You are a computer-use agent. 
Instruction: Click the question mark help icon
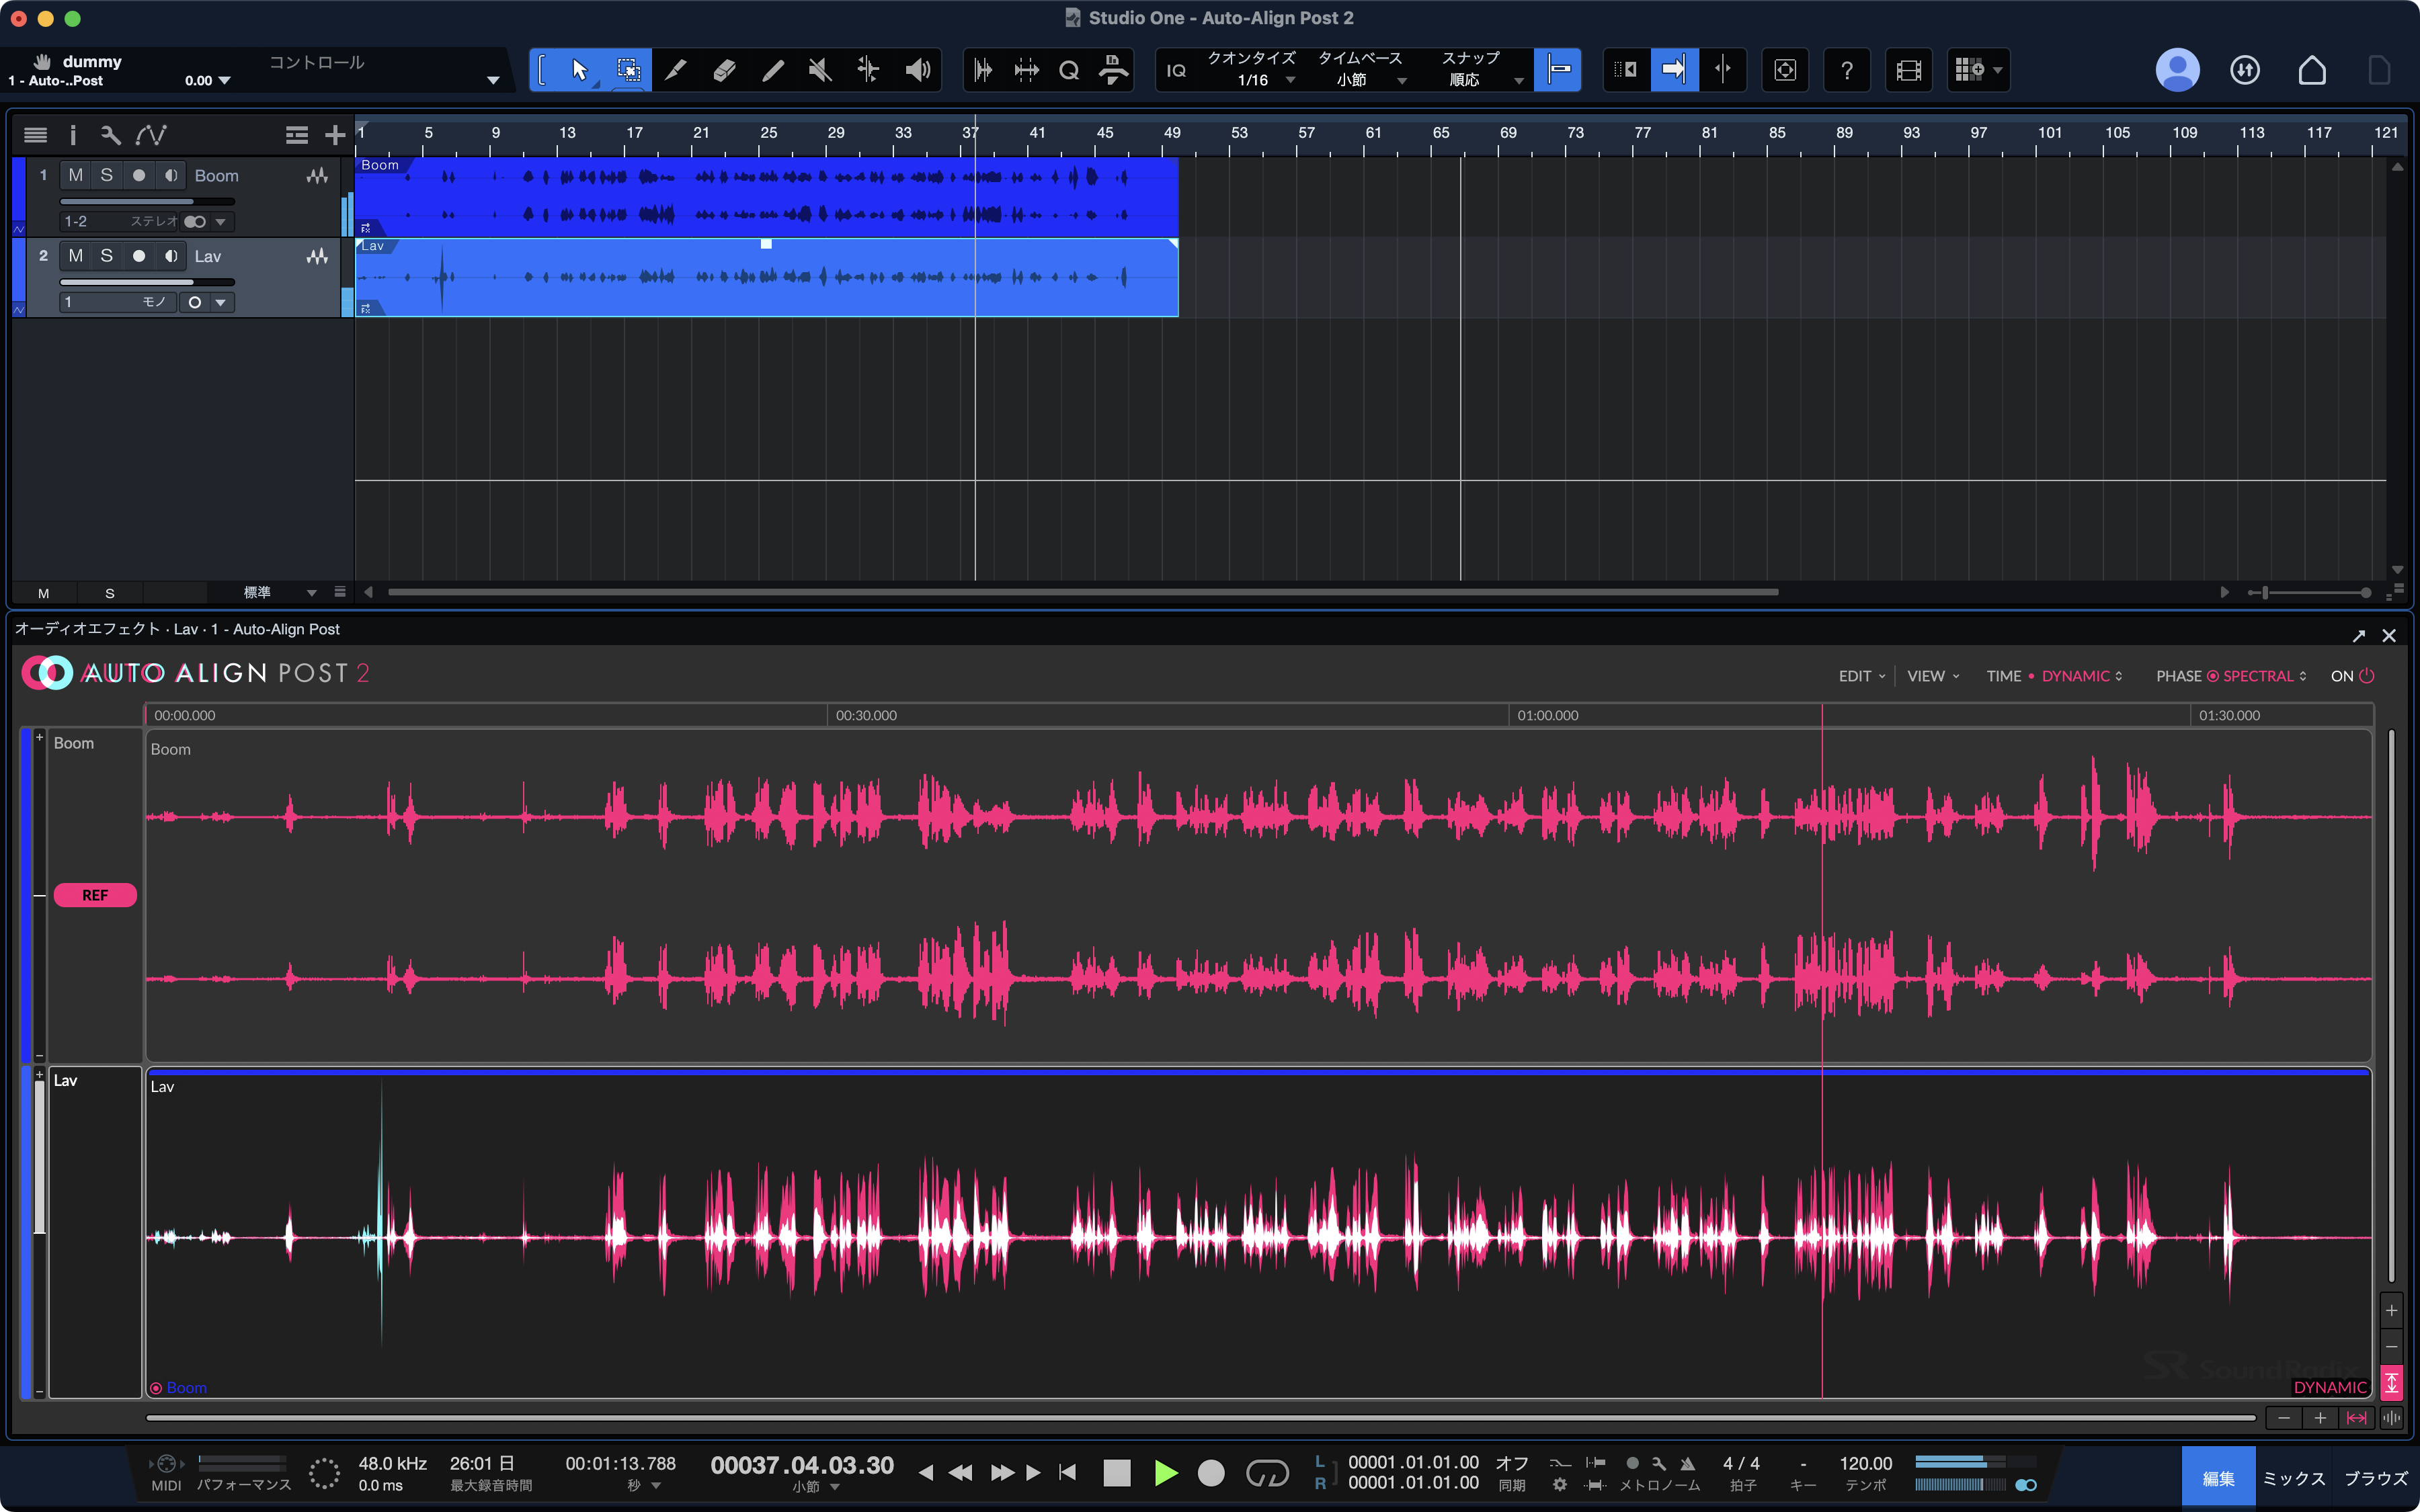coord(1846,70)
